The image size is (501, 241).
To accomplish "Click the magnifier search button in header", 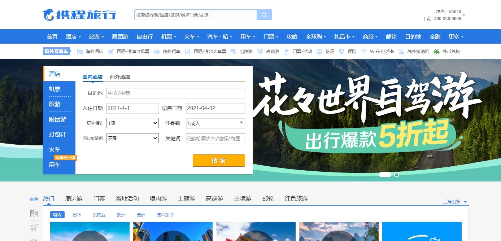I will point(264,15).
